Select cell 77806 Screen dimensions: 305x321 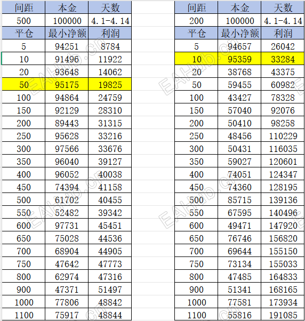pos(67,302)
